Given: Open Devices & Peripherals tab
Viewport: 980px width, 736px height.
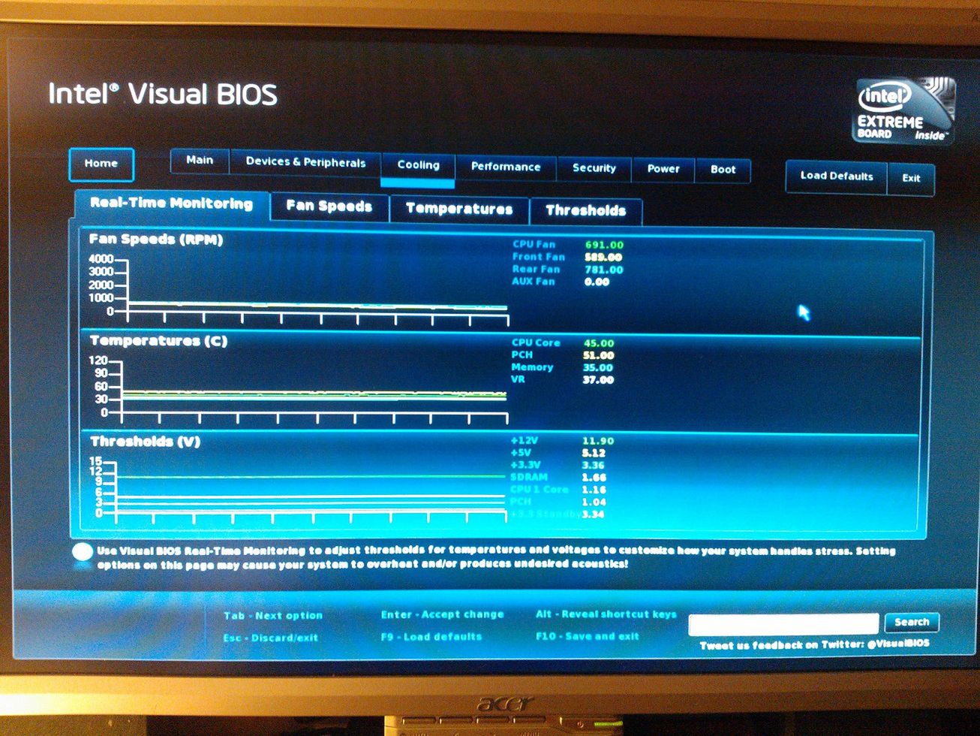Looking at the screenshot, I should (x=305, y=162).
